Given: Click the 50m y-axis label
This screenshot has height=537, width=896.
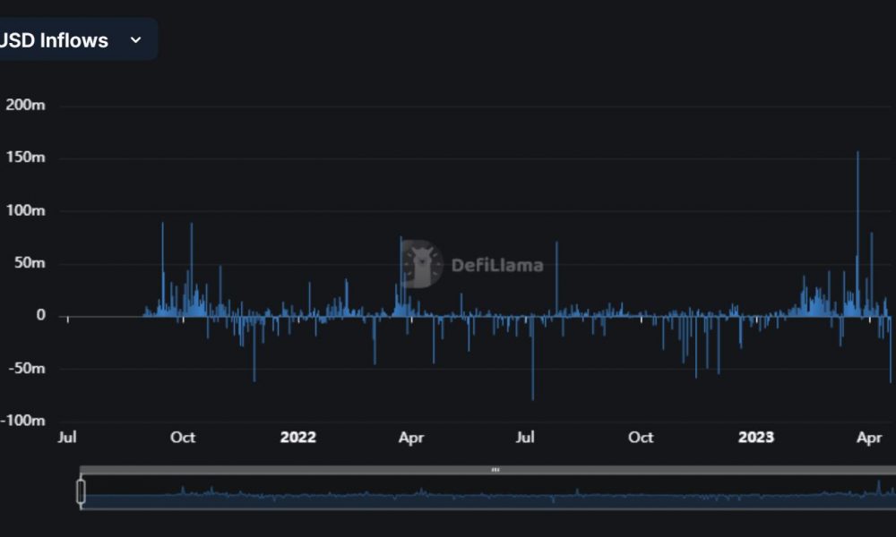Looking at the screenshot, I should pyautogui.click(x=30, y=263).
